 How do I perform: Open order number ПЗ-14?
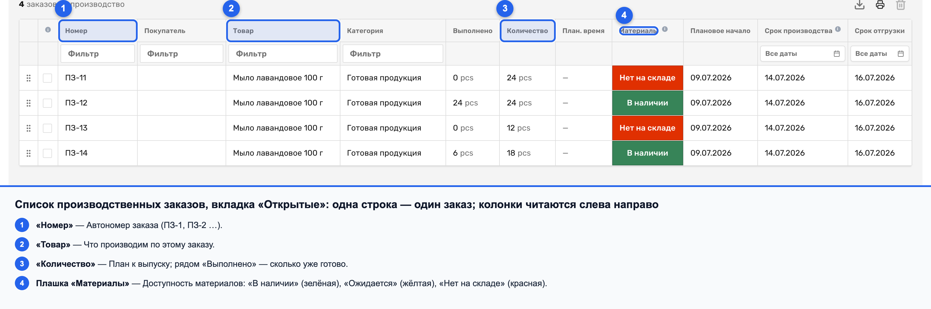click(76, 153)
